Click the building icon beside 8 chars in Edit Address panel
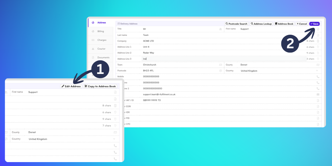 [x=115, y=106]
